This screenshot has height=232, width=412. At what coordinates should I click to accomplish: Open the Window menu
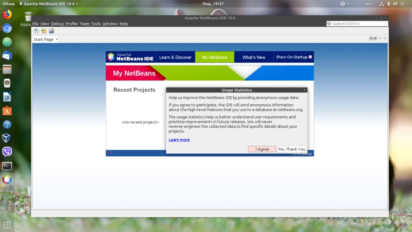click(x=110, y=24)
